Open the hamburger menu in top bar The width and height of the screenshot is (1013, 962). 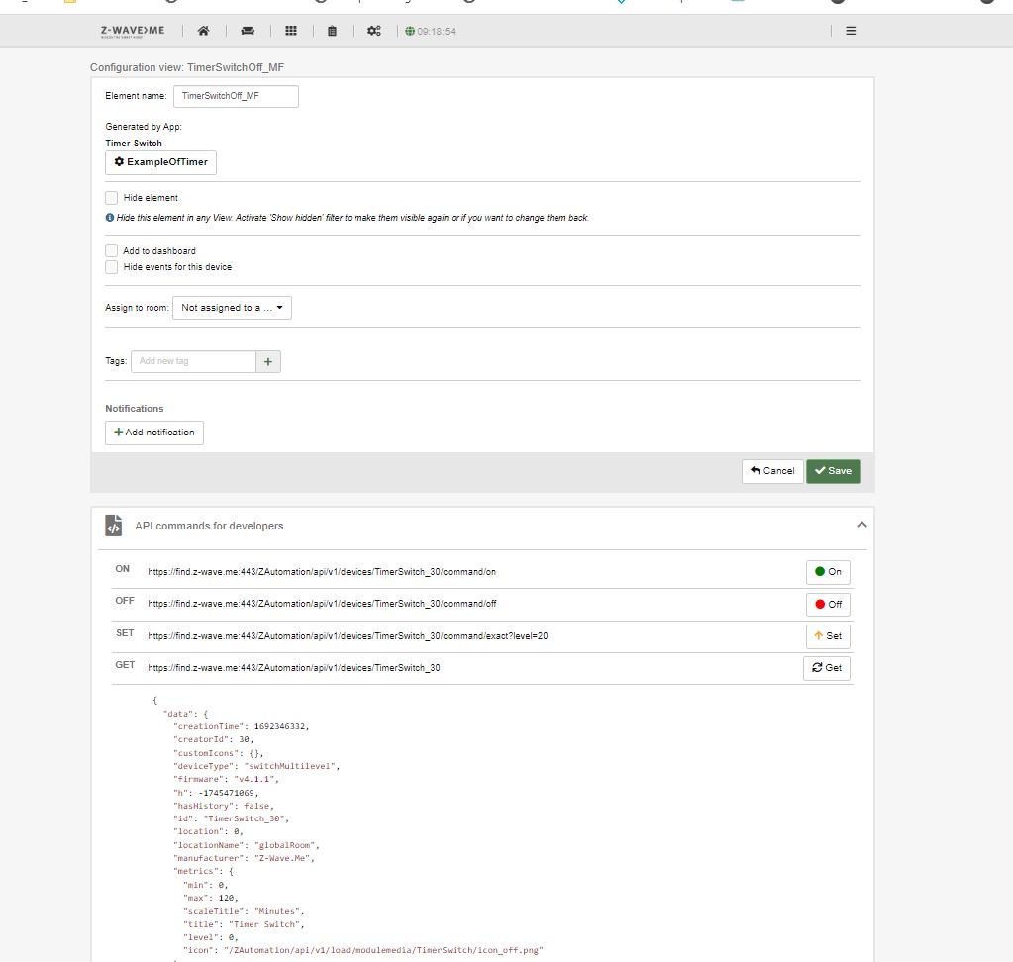point(850,31)
